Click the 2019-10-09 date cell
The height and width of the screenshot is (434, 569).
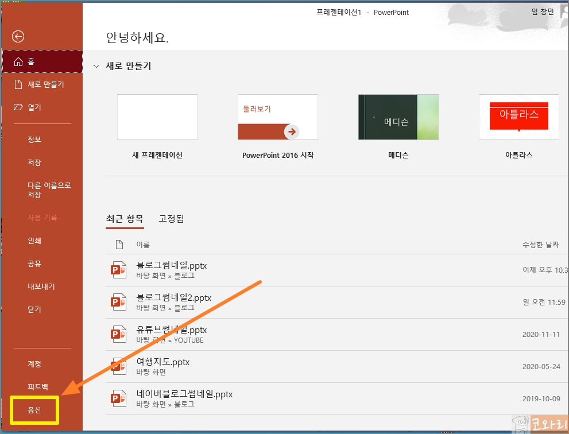point(541,399)
